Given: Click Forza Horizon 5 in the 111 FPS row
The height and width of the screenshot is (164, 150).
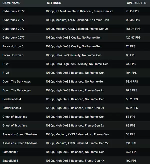Looking at the screenshot, I should click(x=13, y=46).
